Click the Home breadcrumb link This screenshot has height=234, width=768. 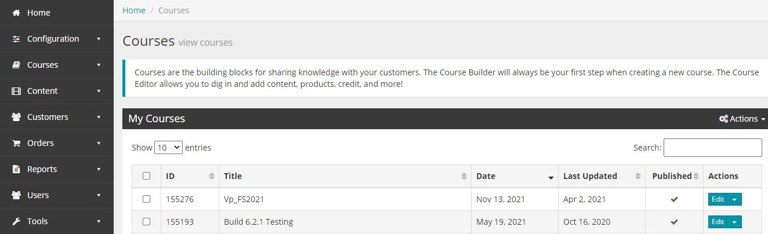(x=134, y=10)
